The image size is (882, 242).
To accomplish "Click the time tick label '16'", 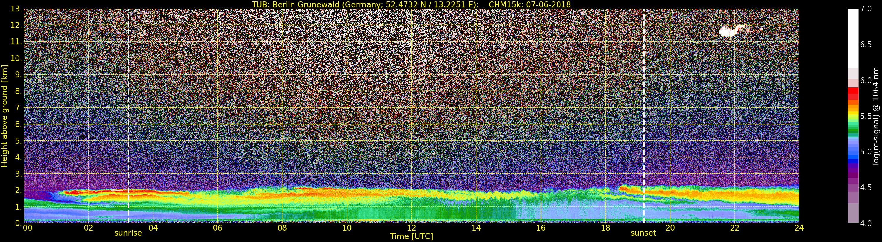I will [x=541, y=228].
